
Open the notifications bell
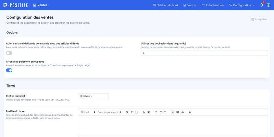tap(262, 5)
